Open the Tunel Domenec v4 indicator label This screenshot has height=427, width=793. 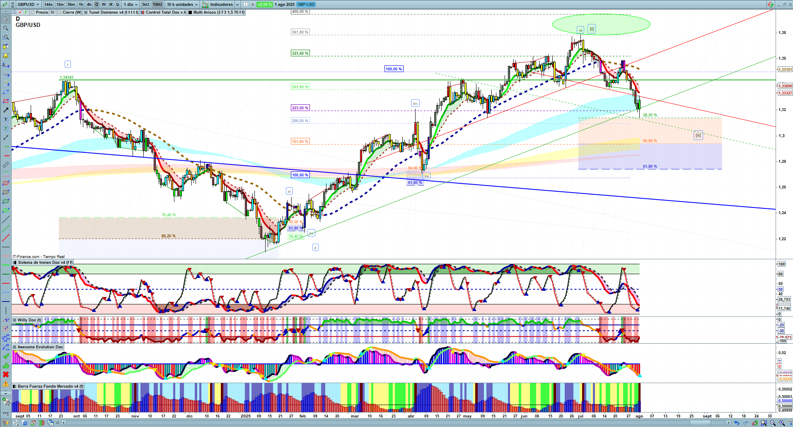114,12
